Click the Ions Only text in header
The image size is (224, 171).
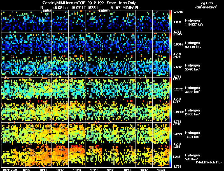click(127, 3)
